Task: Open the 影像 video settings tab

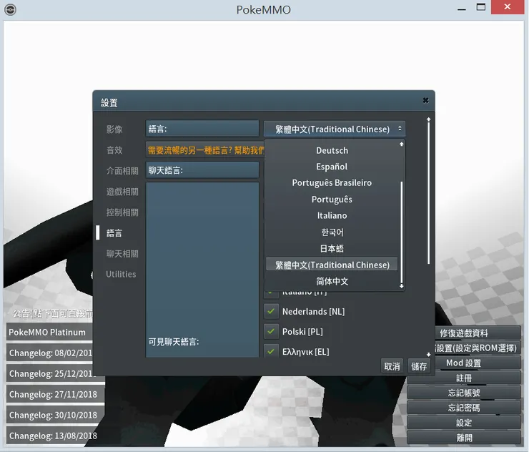Action: [114, 129]
